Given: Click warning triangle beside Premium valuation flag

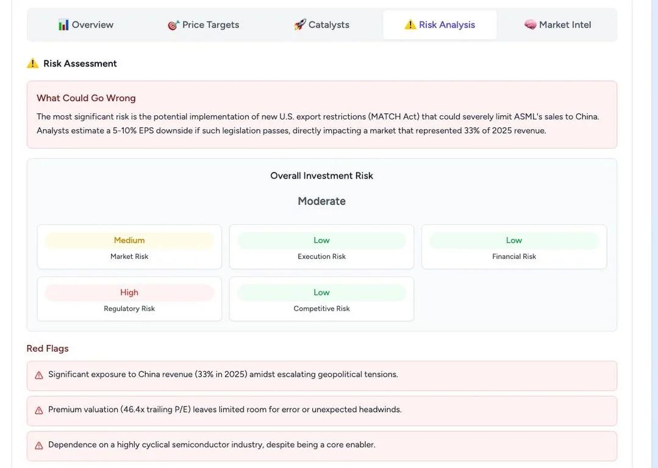Looking at the screenshot, I should pyautogui.click(x=39, y=411).
